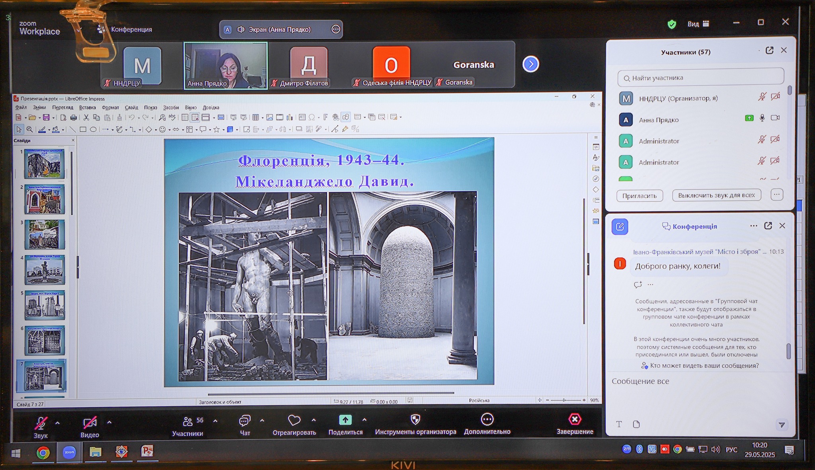This screenshot has width=815, height=470.
Task: Toggle microphone for Анна Прядко in participants
Action: click(x=762, y=118)
